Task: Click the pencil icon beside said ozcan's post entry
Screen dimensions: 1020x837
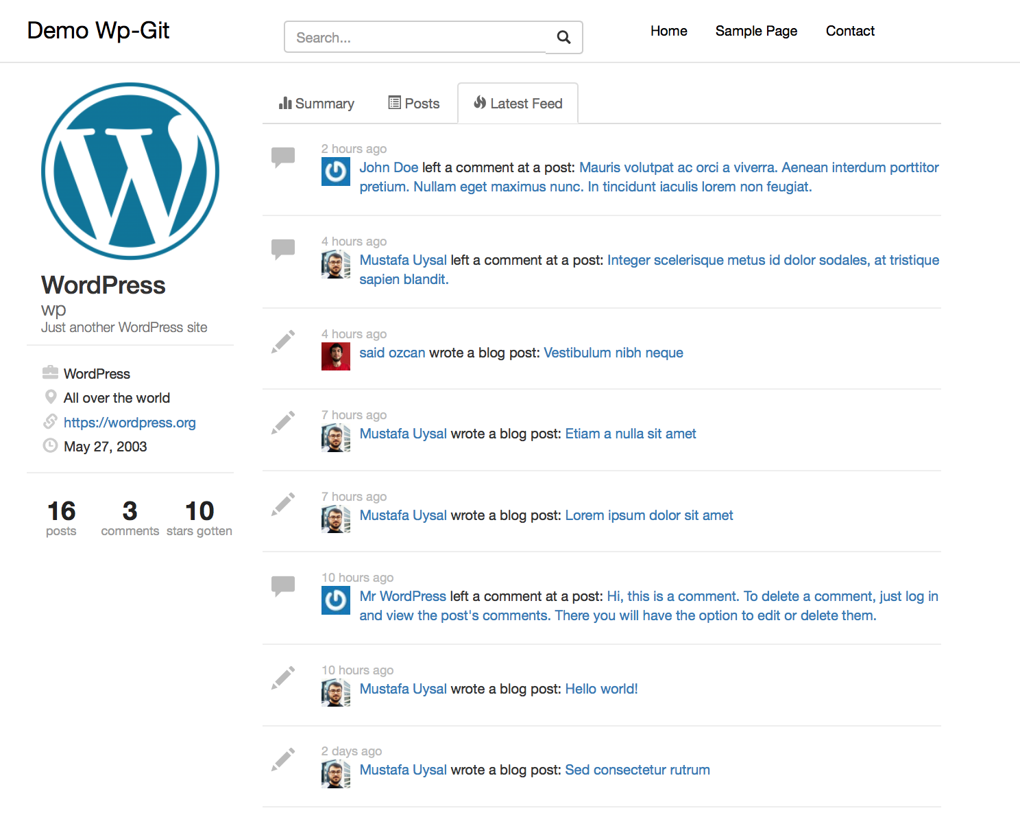Action: (x=283, y=342)
